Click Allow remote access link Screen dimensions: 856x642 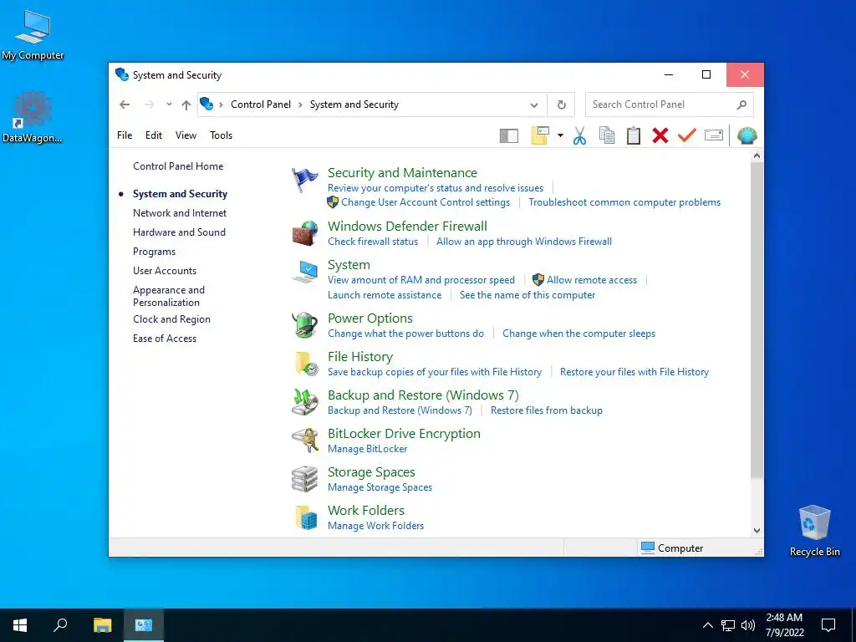point(592,280)
